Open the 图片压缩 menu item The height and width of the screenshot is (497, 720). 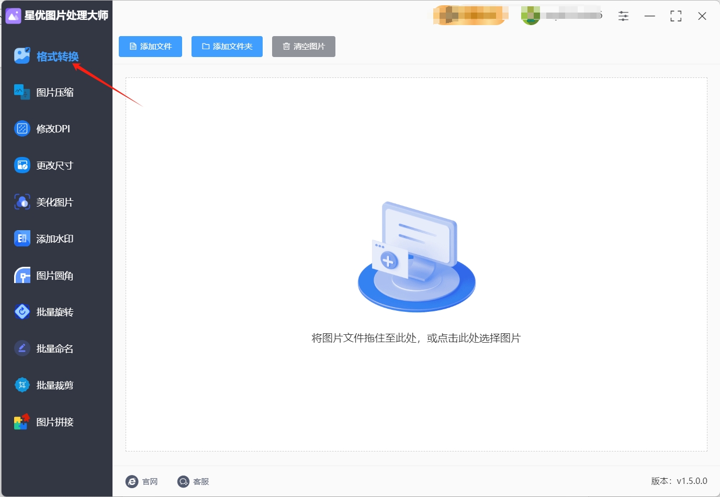55,93
